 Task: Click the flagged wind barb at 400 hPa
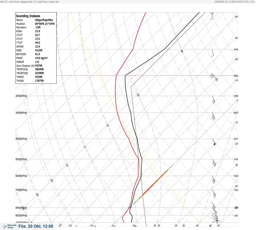tap(214, 142)
